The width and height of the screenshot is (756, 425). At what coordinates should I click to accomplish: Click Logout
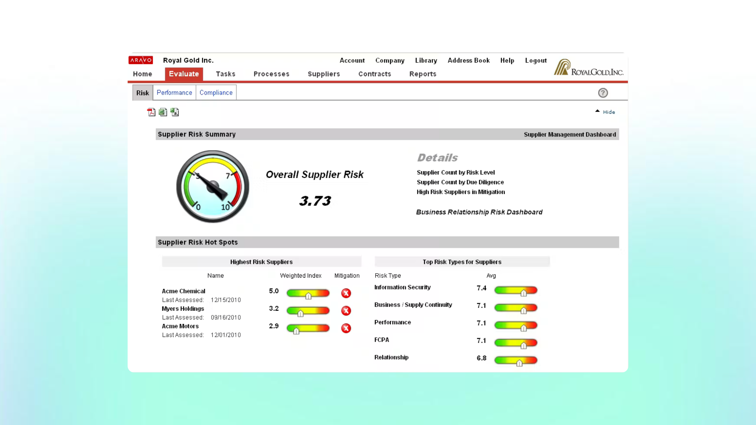point(536,60)
